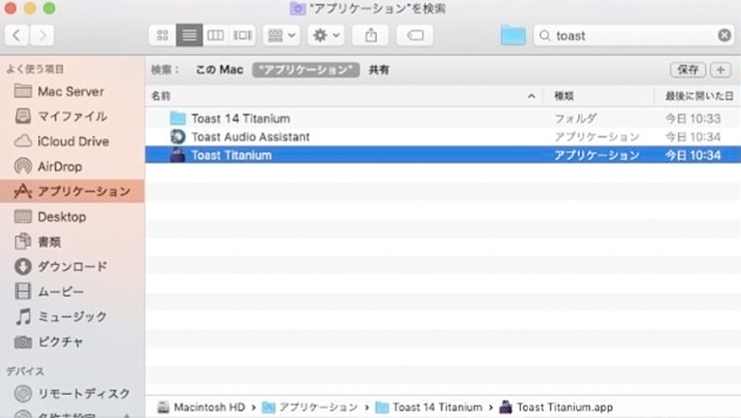
Task: Click the Toast Audio Assistant app icon
Action: [x=178, y=137]
